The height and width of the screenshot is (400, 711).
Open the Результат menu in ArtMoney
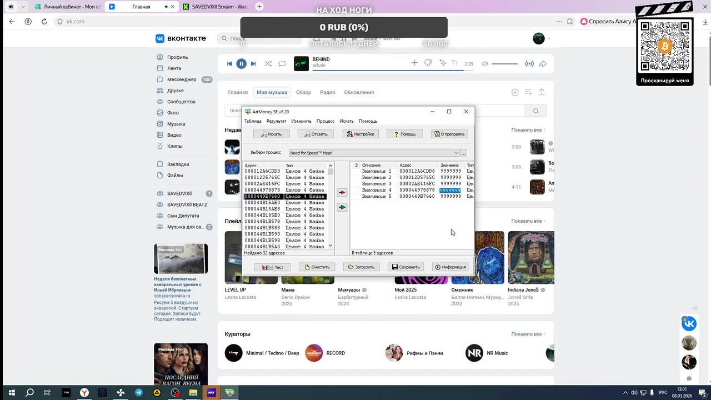[276, 121]
